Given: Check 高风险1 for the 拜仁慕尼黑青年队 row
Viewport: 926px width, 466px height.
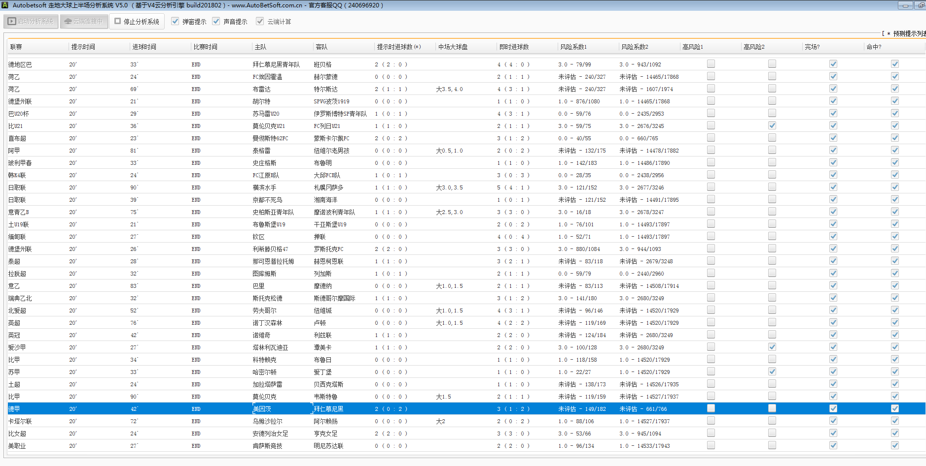Looking at the screenshot, I should 711,64.
